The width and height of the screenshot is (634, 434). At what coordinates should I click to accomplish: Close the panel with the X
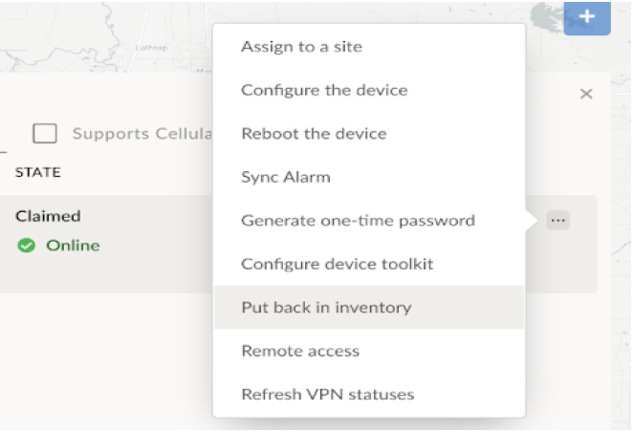586,94
